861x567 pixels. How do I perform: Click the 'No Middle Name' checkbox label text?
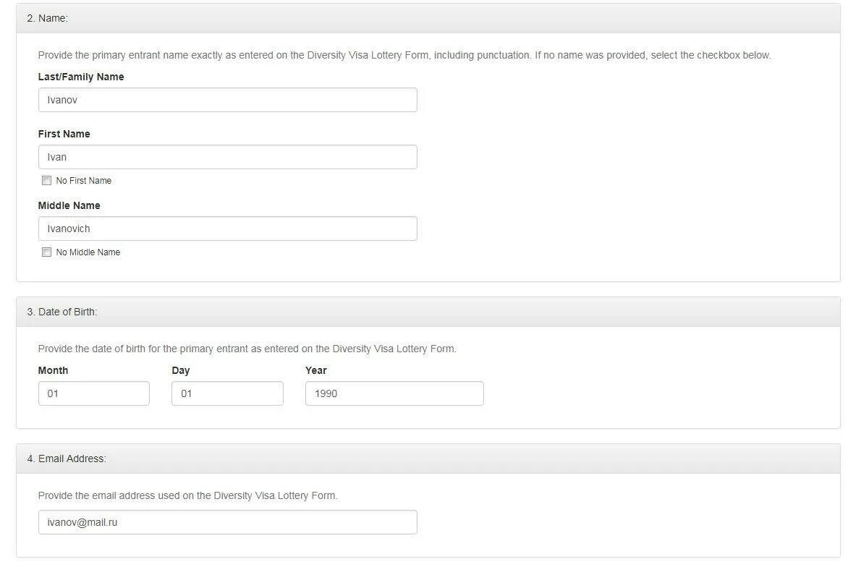coord(88,252)
